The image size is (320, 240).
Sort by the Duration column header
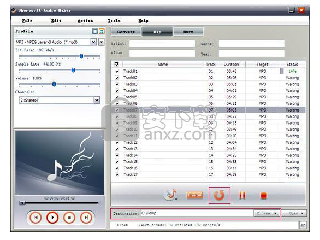[x=231, y=65]
